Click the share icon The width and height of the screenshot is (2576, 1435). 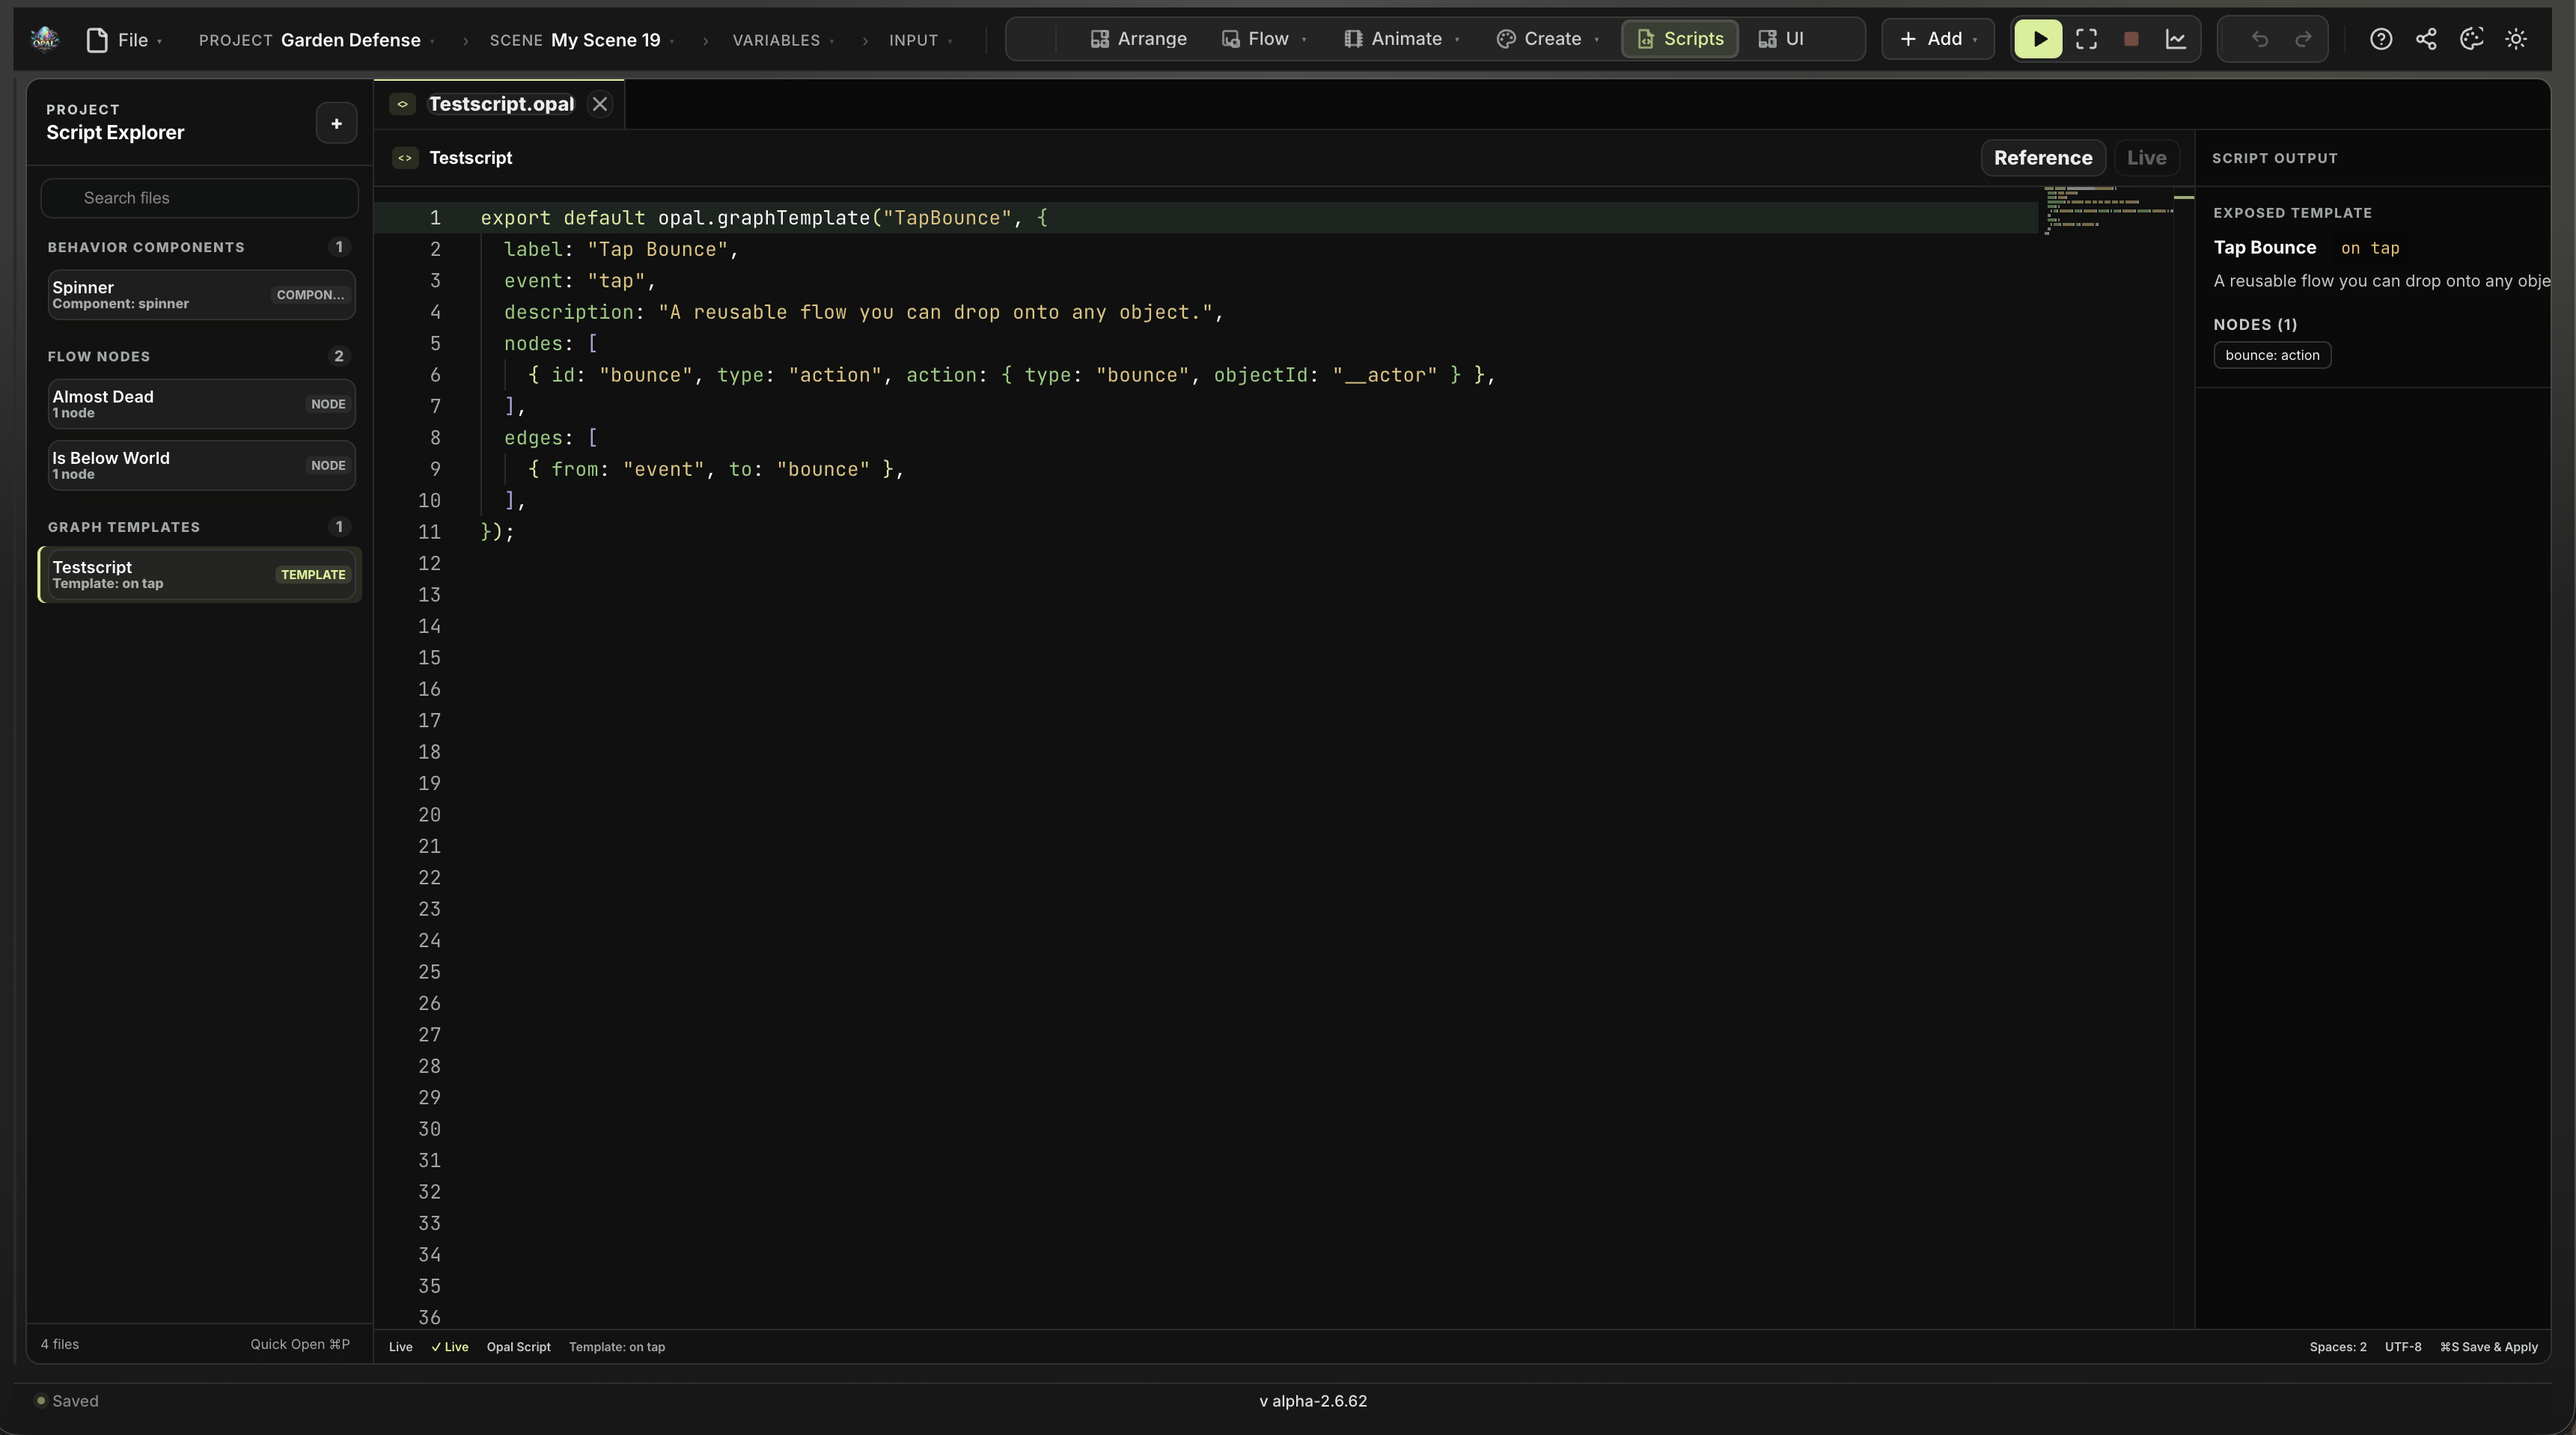click(x=2426, y=39)
